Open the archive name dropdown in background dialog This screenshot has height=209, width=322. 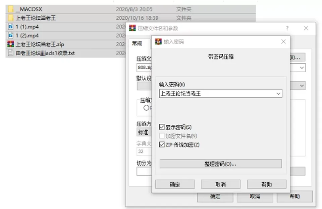tap(302, 68)
